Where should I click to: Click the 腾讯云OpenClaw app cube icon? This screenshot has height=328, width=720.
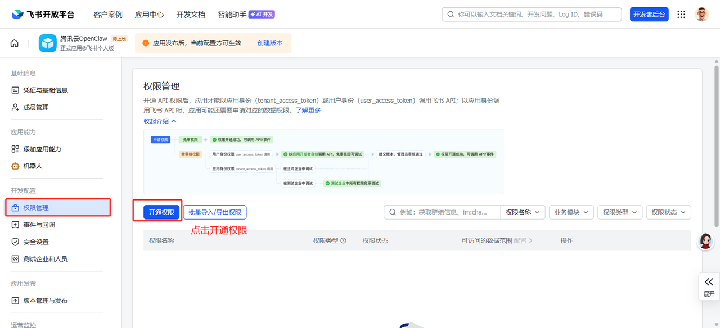pos(48,43)
